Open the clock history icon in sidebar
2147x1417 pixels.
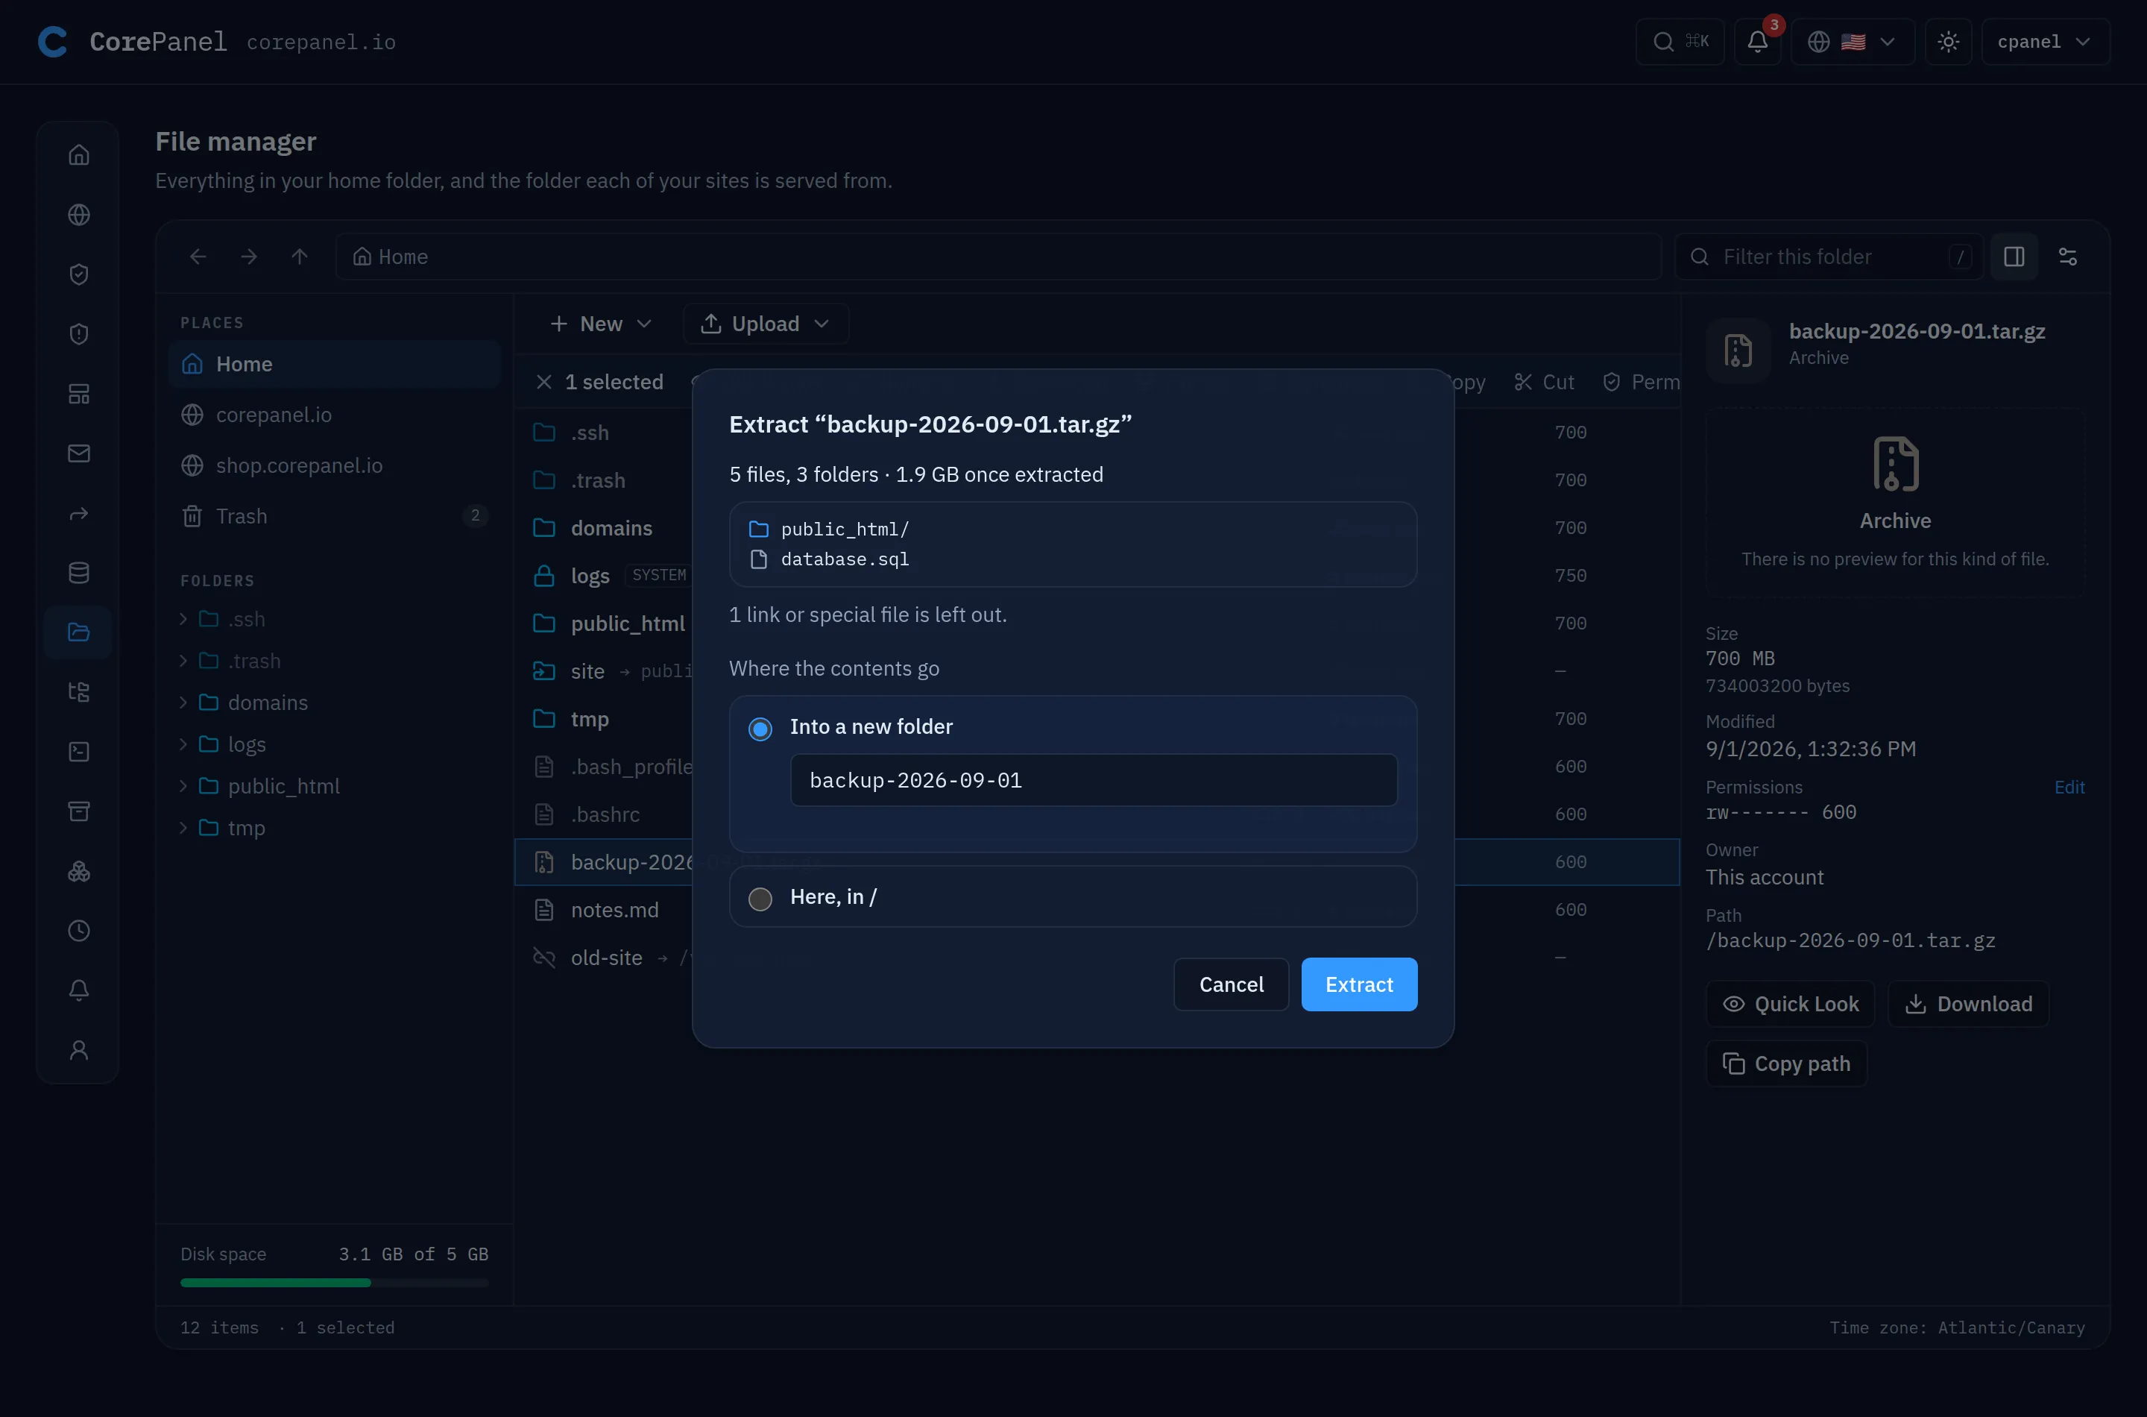78,930
